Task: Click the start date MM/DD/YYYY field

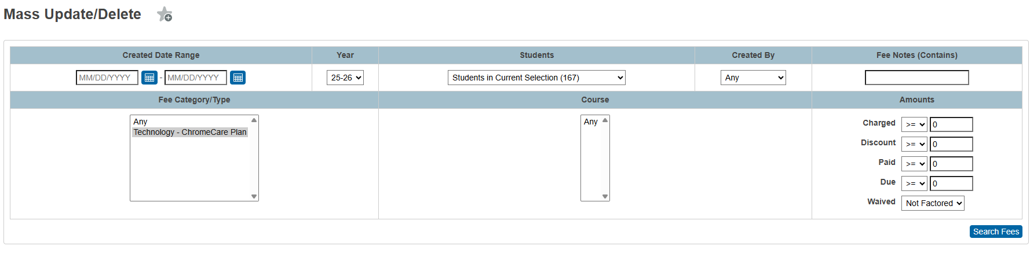Action: pos(107,78)
